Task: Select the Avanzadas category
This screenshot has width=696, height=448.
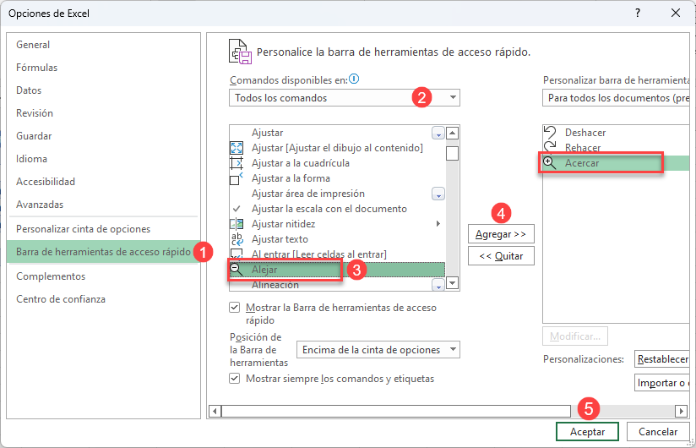Action: [x=103, y=205]
